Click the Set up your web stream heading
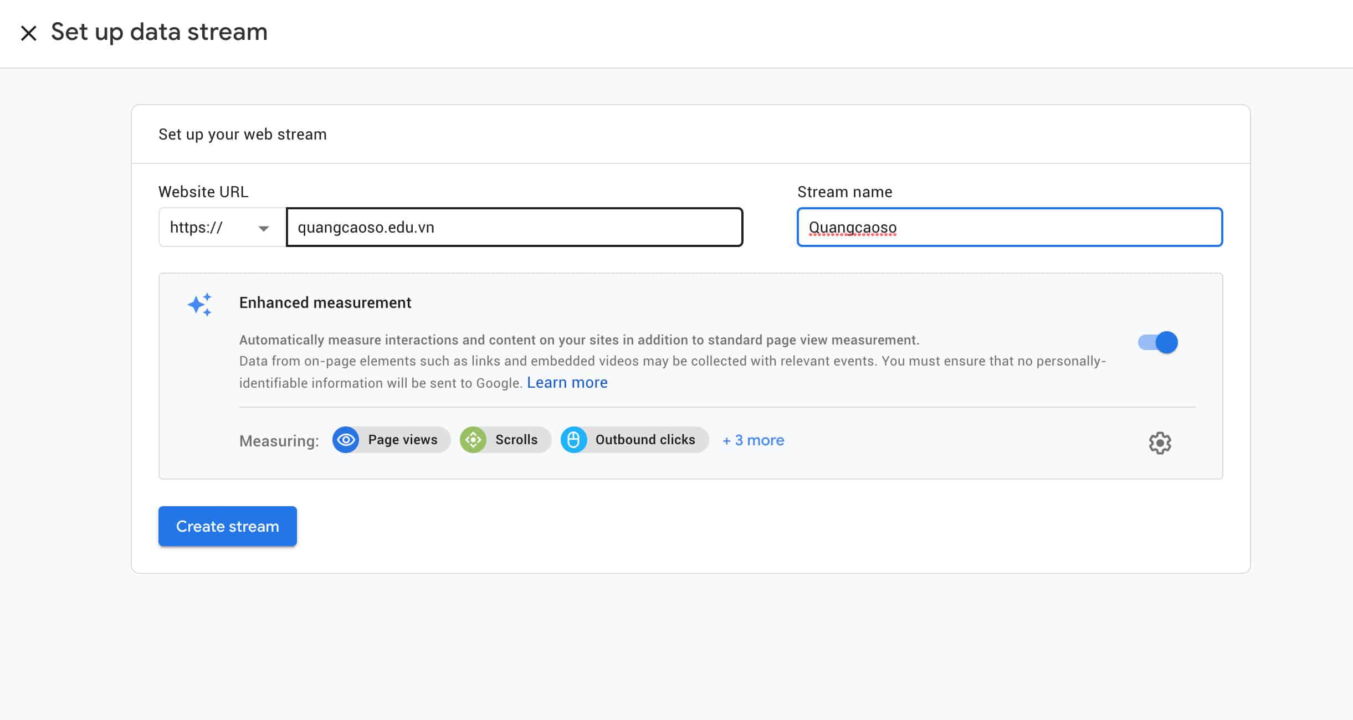Image resolution: width=1353 pixels, height=720 pixels. 243,134
